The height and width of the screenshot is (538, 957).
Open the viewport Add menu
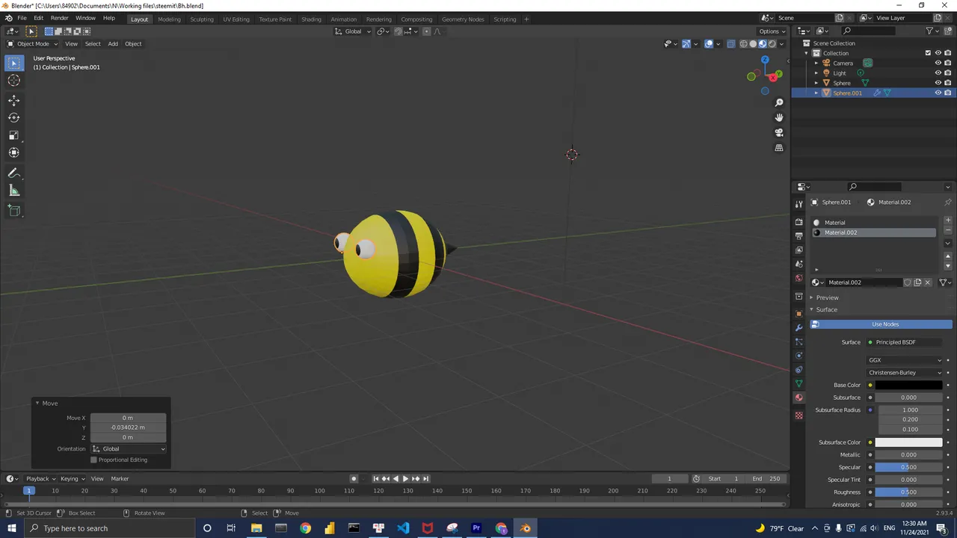click(x=113, y=43)
